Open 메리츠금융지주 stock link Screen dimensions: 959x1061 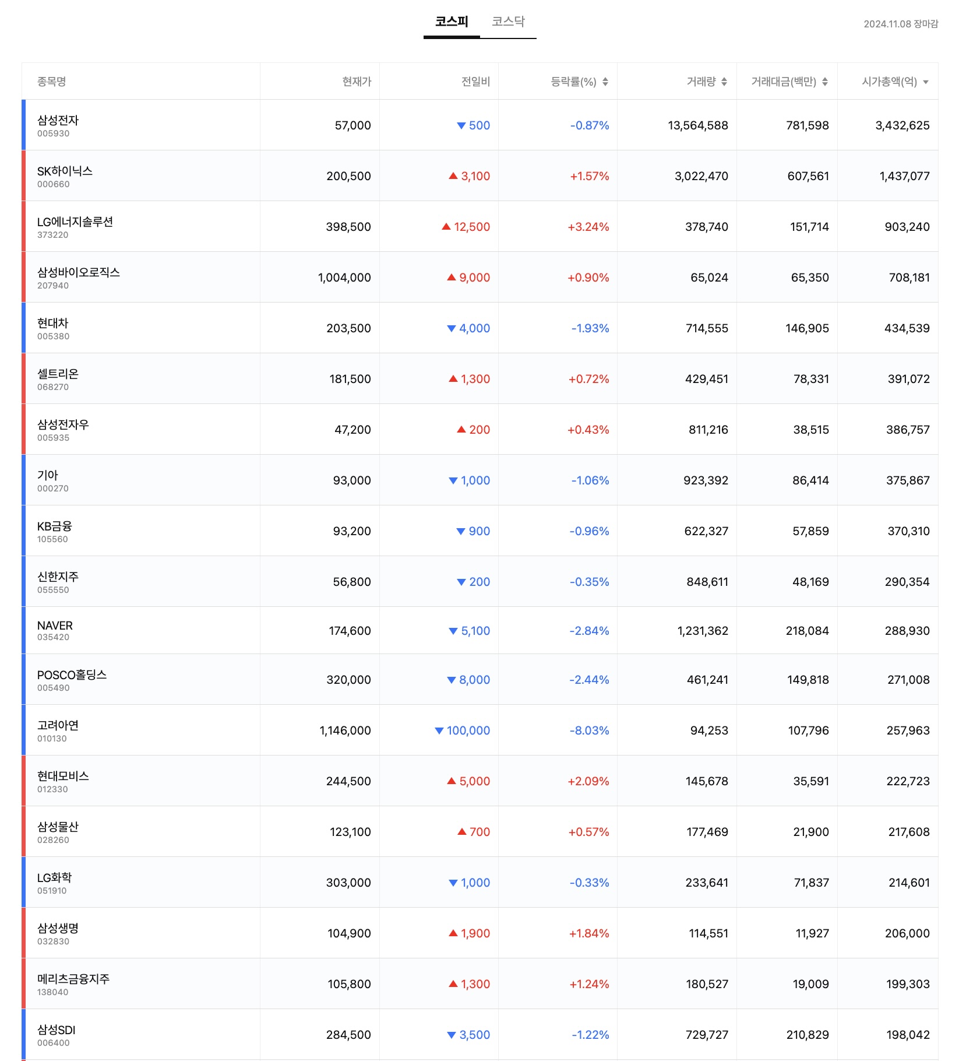(73, 979)
